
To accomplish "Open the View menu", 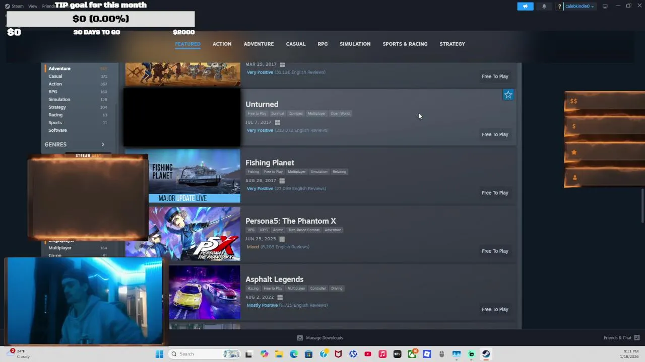I will pyautogui.click(x=33, y=6).
